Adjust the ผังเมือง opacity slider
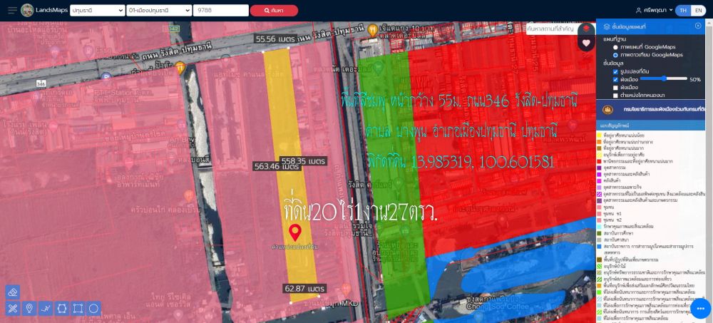 click(664, 79)
